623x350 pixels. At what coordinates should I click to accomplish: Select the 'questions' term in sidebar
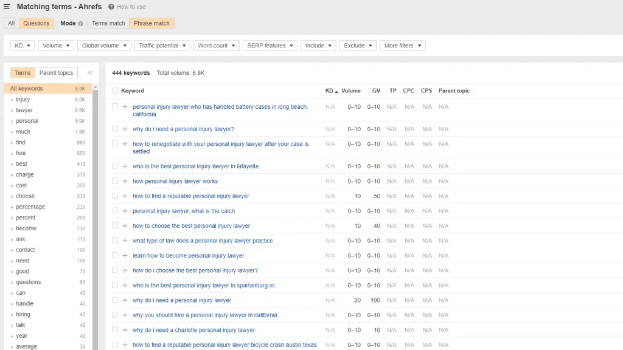click(28, 282)
